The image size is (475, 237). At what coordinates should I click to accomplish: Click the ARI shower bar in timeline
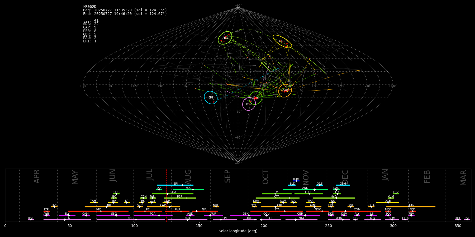(109, 207)
